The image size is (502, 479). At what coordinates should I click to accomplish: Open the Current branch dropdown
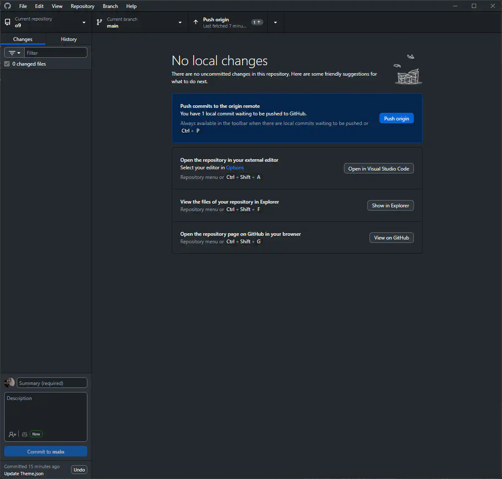point(180,23)
